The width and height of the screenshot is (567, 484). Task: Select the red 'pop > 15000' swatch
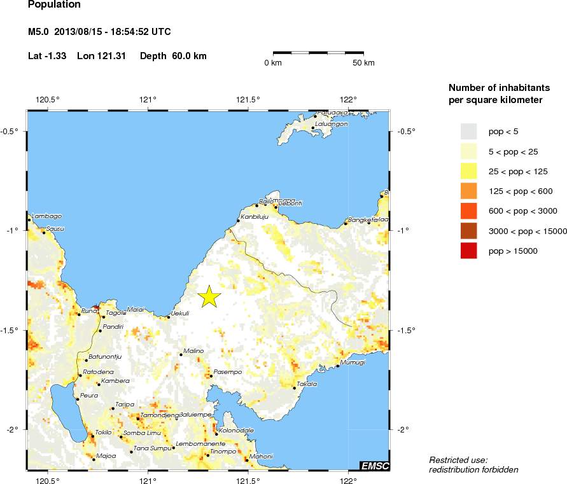tap(468, 251)
